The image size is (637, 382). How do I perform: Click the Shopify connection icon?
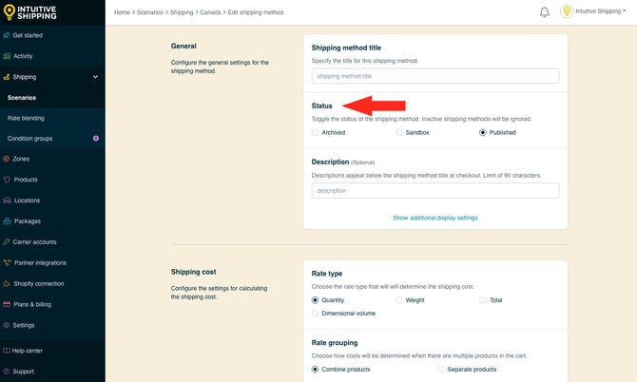(x=7, y=284)
